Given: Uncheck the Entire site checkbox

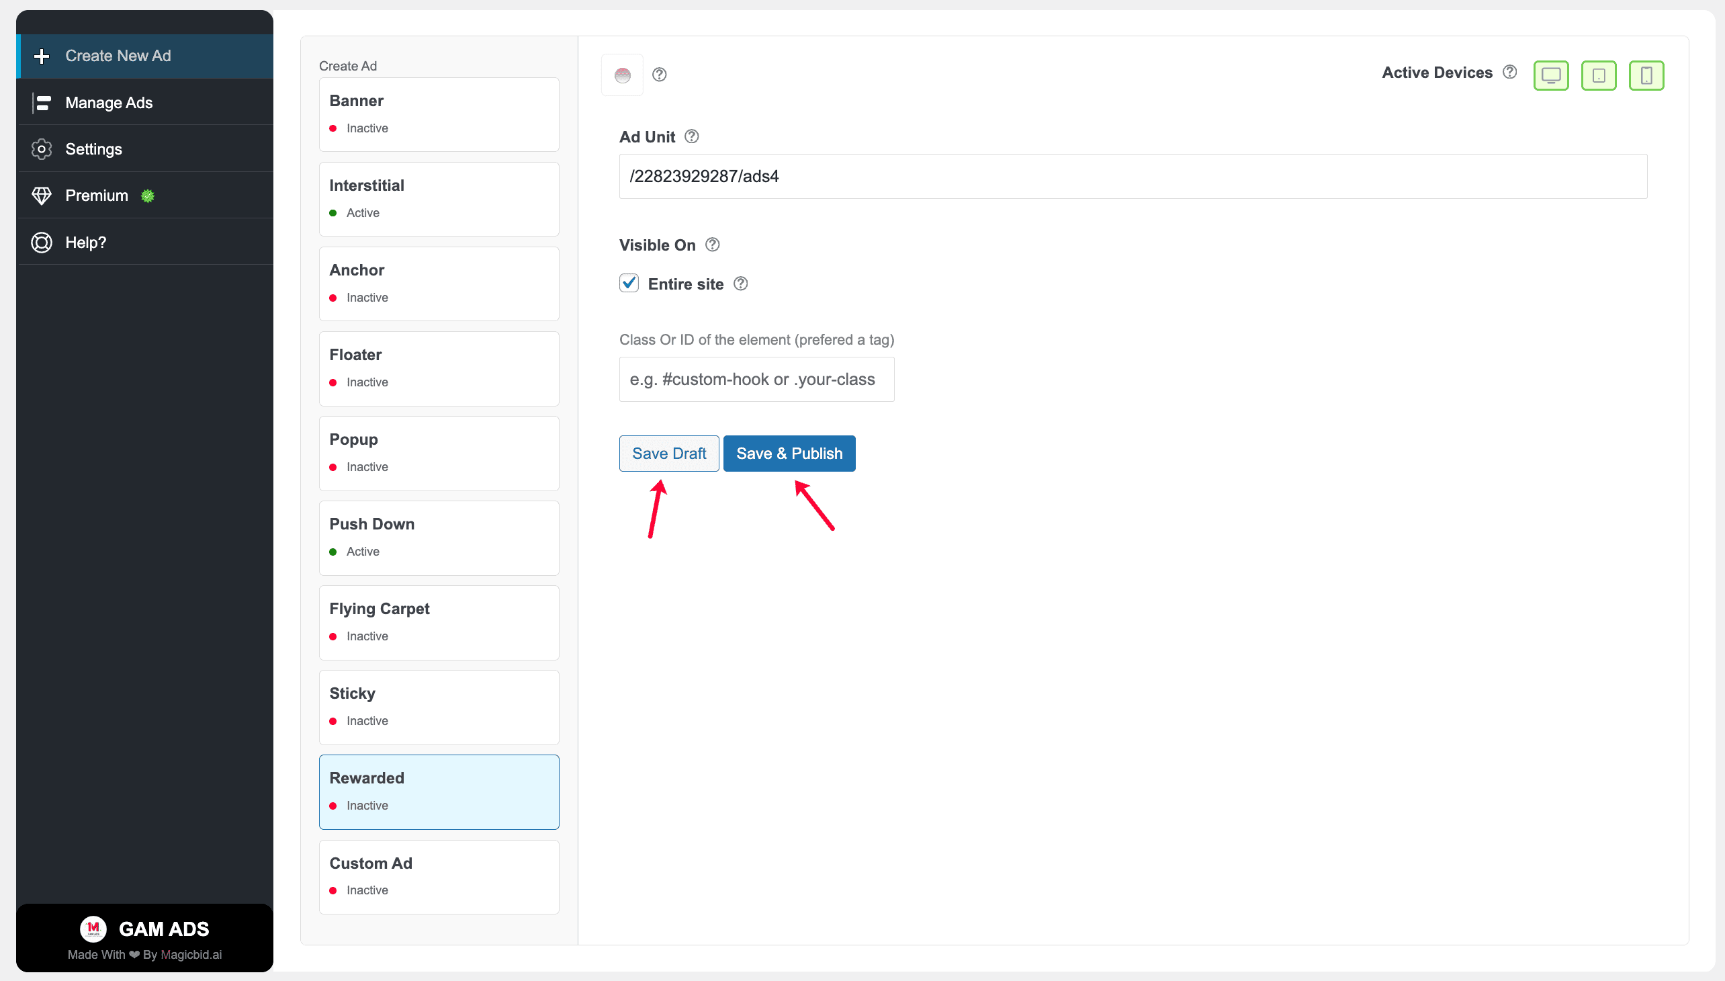Looking at the screenshot, I should (629, 283).
